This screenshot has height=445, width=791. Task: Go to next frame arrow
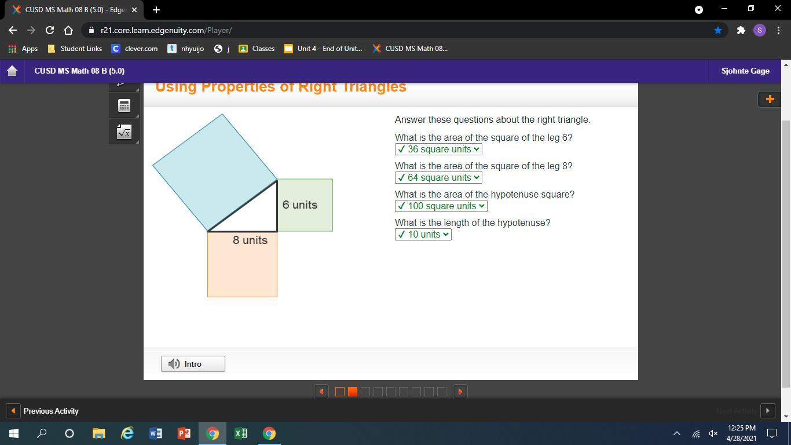click(460, 392)
